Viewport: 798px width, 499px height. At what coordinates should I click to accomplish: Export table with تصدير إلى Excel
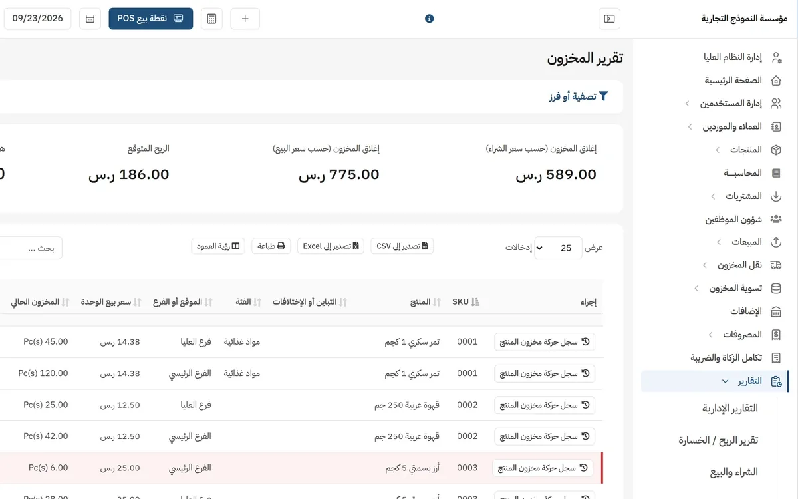(331, 246)
